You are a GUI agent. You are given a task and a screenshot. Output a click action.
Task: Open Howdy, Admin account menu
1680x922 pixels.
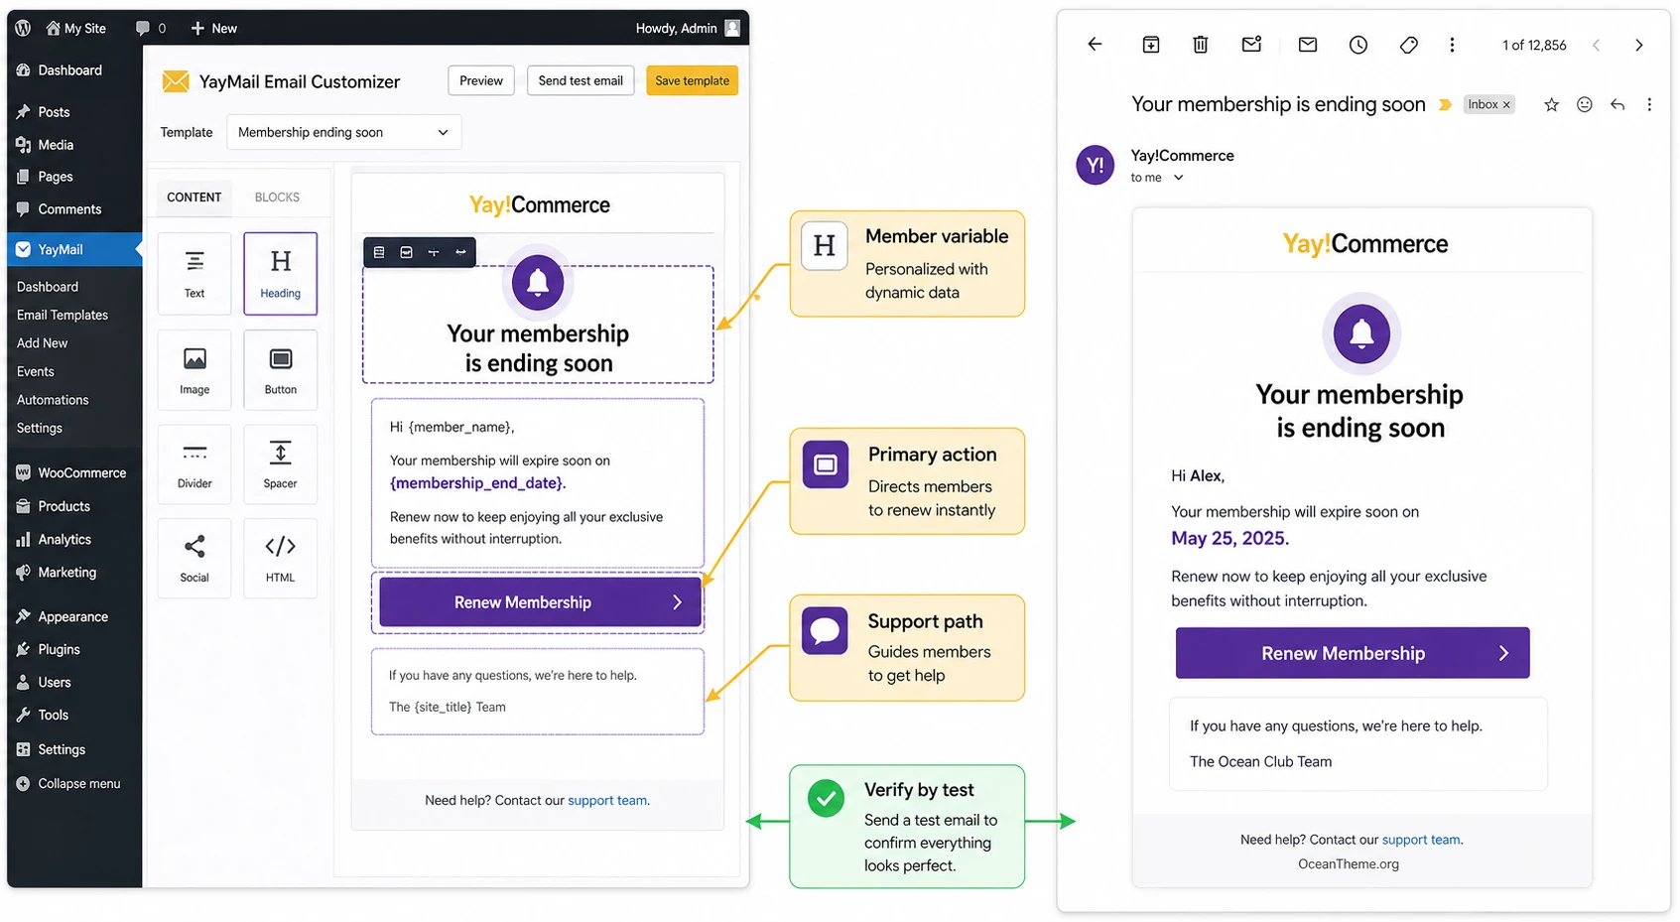click(x=688, y=28)
